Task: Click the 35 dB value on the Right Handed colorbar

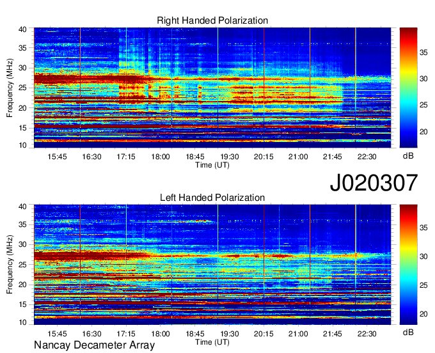Action: (423, 52)
